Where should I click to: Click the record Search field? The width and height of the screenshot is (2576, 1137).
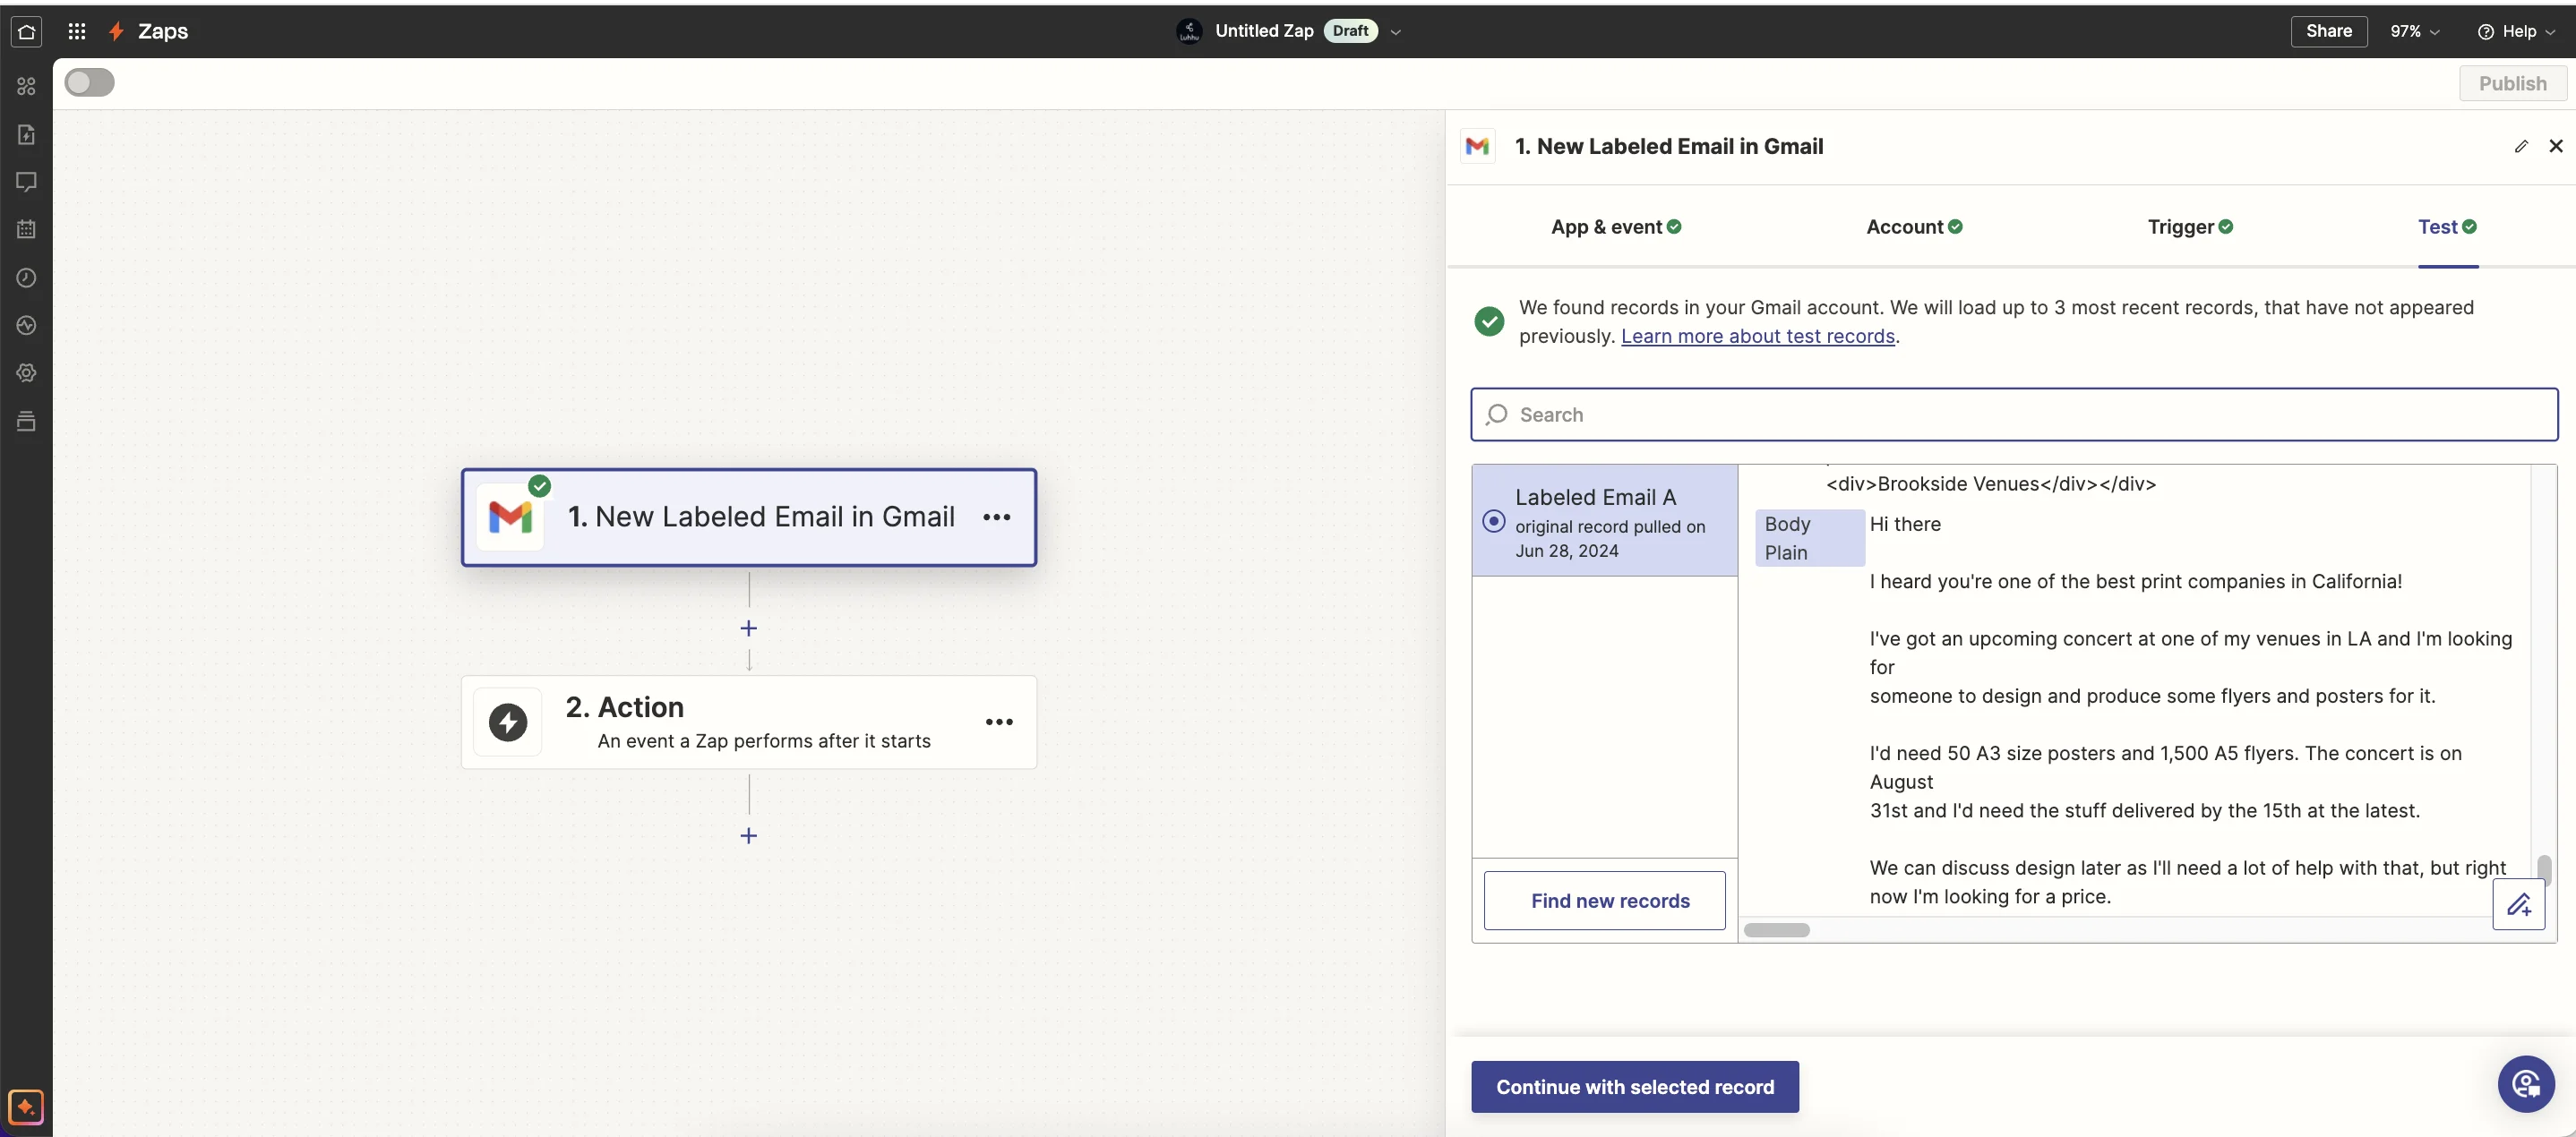click(x=2013, y=415)
